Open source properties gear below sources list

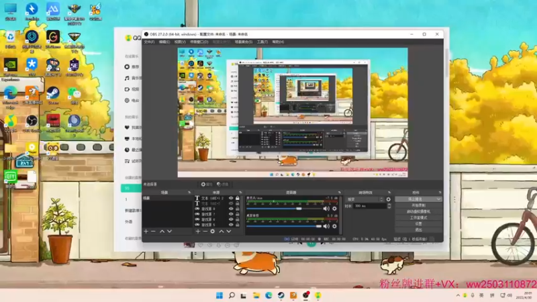[212, 232]
